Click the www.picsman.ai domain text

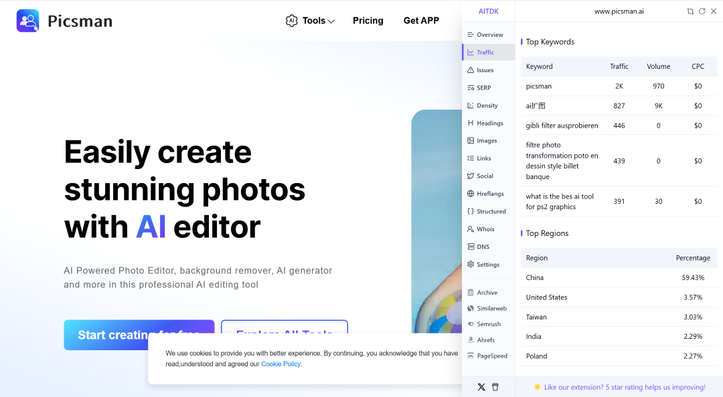619,11
